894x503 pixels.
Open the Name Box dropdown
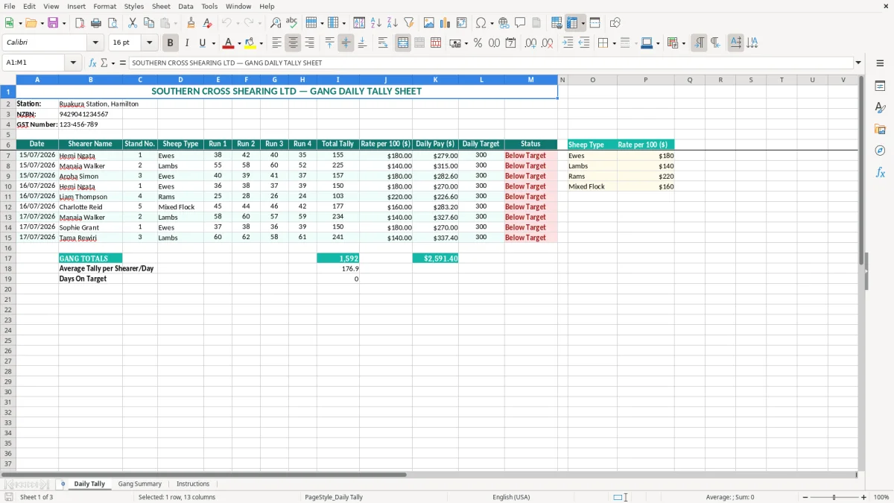coord(73,63)
